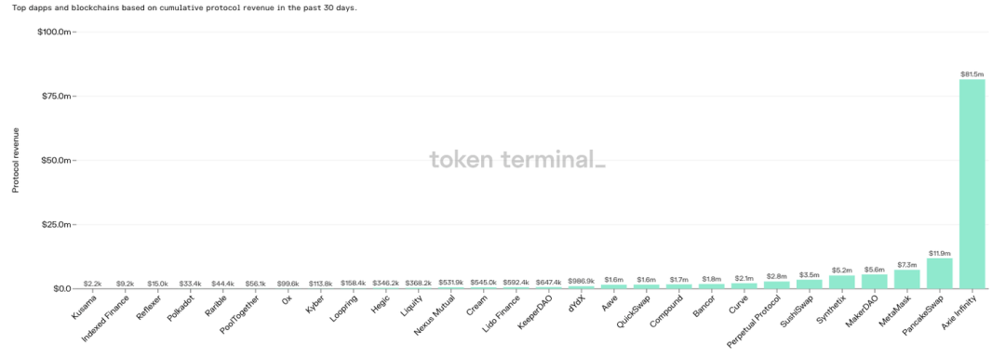The image size is (1005, 357).
Task: Select the MakerDAO bar
Action: pos(874,282)
